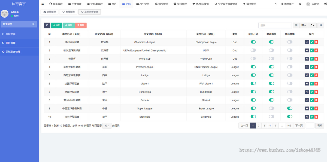This screenshot has width=327, height=162.
Task: Open the page size 10 dropdown
Action: coord(107,126)
